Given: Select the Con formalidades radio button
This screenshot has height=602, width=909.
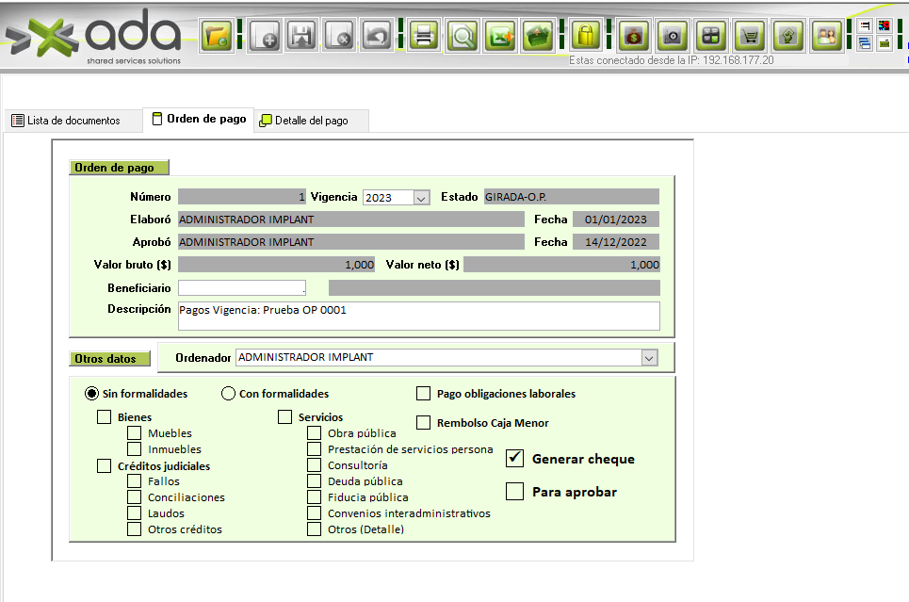Looking at the screenshot, I should tap(228, 394).
